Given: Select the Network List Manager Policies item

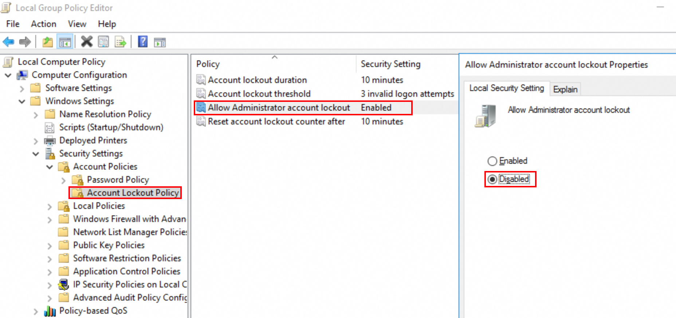Looking at the screenshot, I should pos(130,232).
